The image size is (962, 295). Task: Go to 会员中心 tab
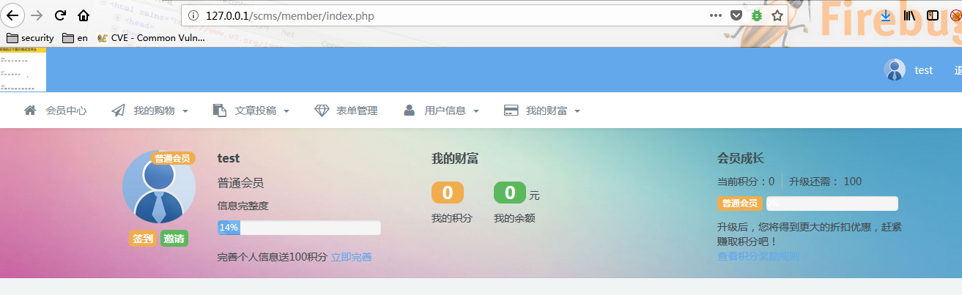(x=66, y=111)
